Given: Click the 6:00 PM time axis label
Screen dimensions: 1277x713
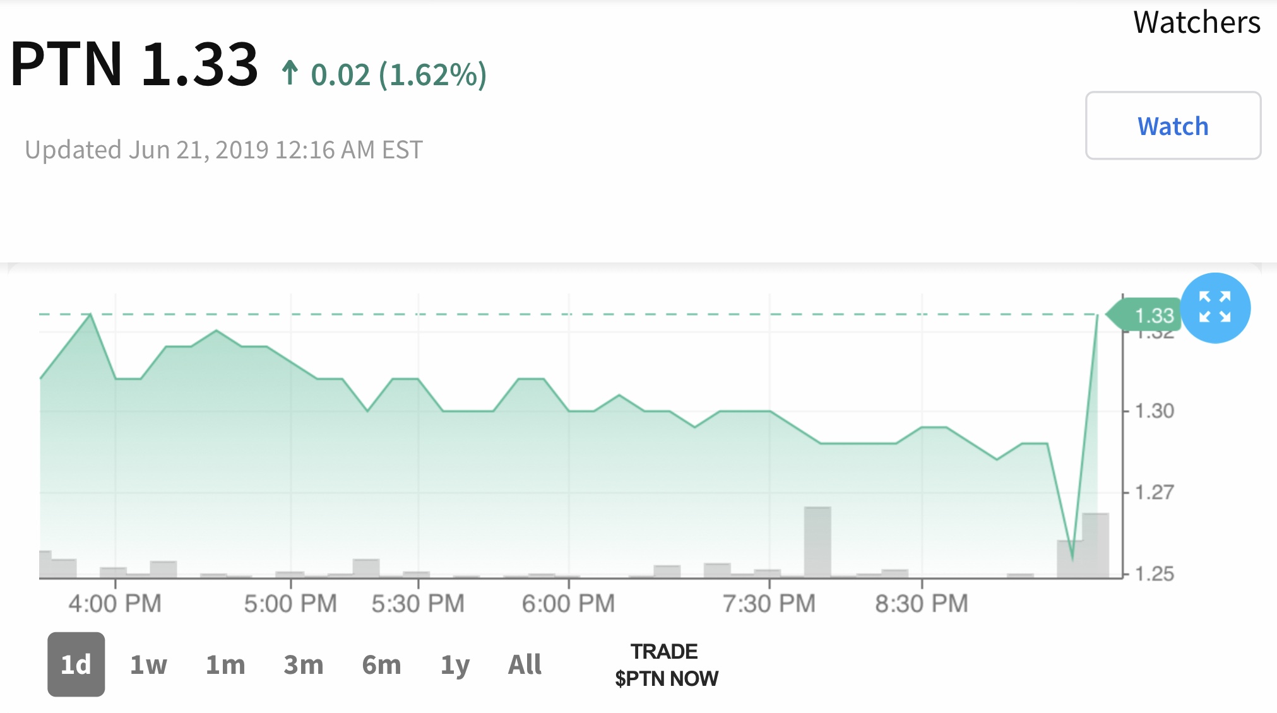Looking at the screenshot, I should click(568, 604).
